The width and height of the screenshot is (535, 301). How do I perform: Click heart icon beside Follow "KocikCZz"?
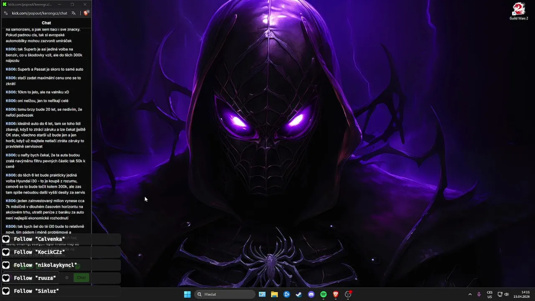tap(6, 252)
